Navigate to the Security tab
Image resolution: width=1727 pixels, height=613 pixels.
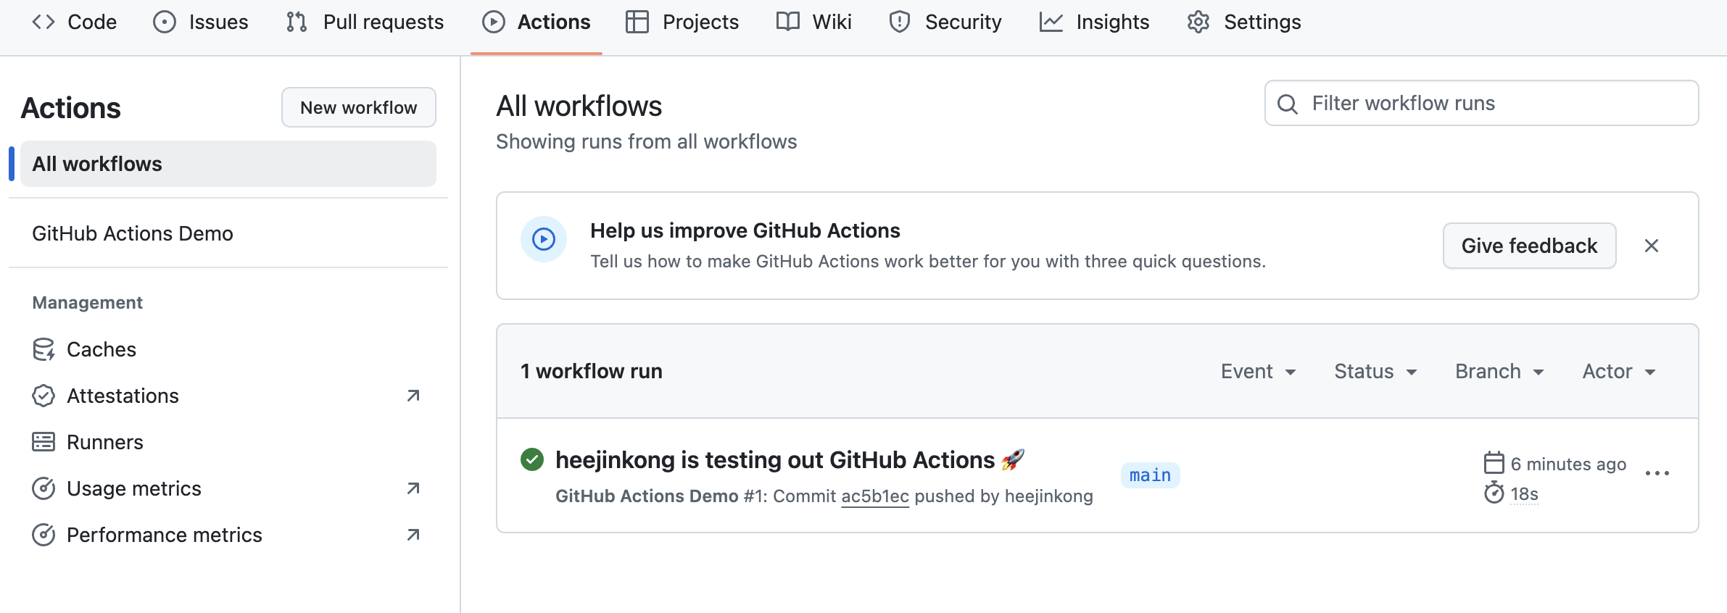945,22
